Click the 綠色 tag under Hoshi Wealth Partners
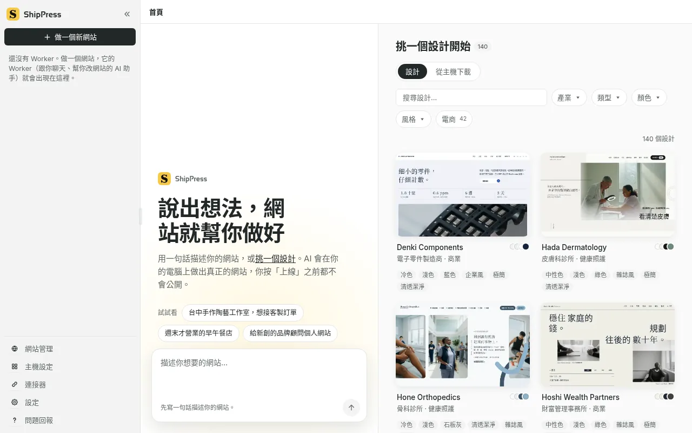Image resolution: width=692 pixels, height=433 pixels. (x=601, y=425)
